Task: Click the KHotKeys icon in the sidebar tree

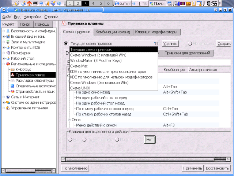Action: pyautogui.click(x=12, y=69)
